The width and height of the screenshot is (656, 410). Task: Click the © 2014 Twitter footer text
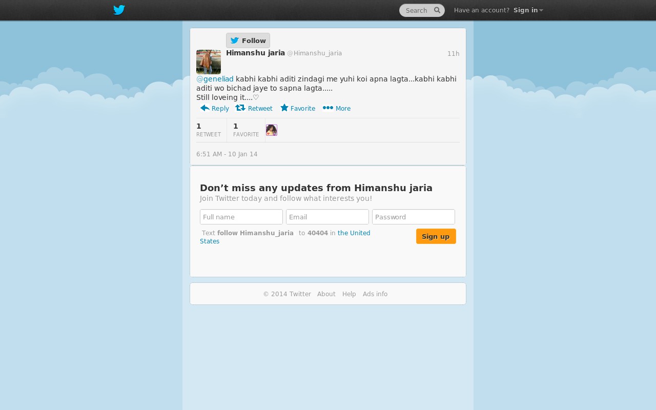(x=287, y=294)
